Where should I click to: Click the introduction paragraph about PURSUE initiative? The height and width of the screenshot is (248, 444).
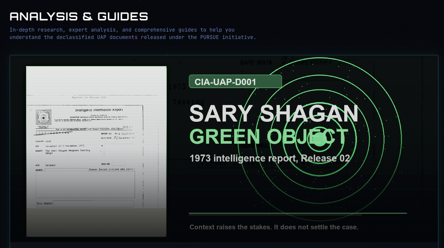tap(133, 33)
